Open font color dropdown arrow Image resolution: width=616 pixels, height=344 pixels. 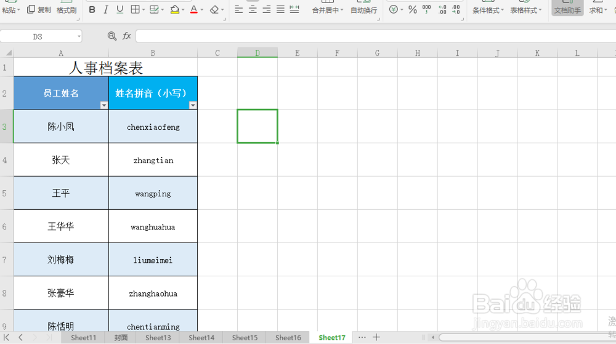(x=202, y=10)
